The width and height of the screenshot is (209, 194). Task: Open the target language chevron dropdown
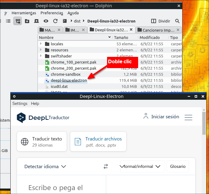tap(122, 166)
